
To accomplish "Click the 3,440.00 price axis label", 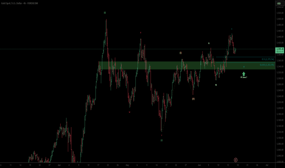I will click(x=280, y=37).
